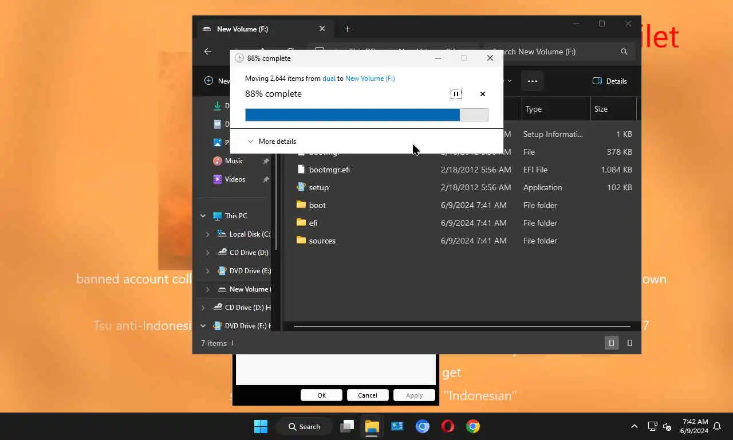Unpin Videos using its pin icon
The image size is (733, 440).
266,180
